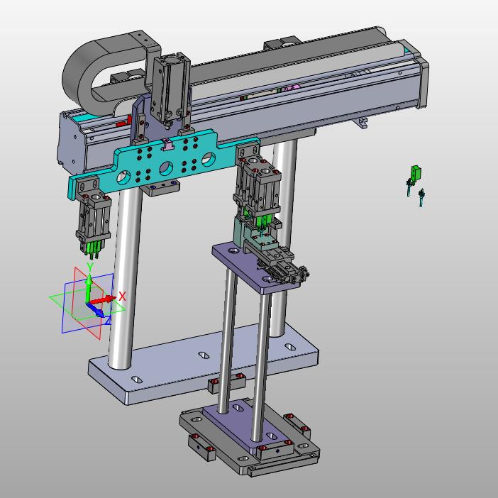
Task: Select the small red bracket on the rail
Action: (x=124, y=121)
